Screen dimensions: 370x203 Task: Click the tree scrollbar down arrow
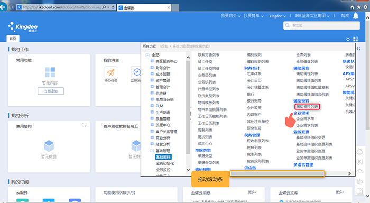188,170
